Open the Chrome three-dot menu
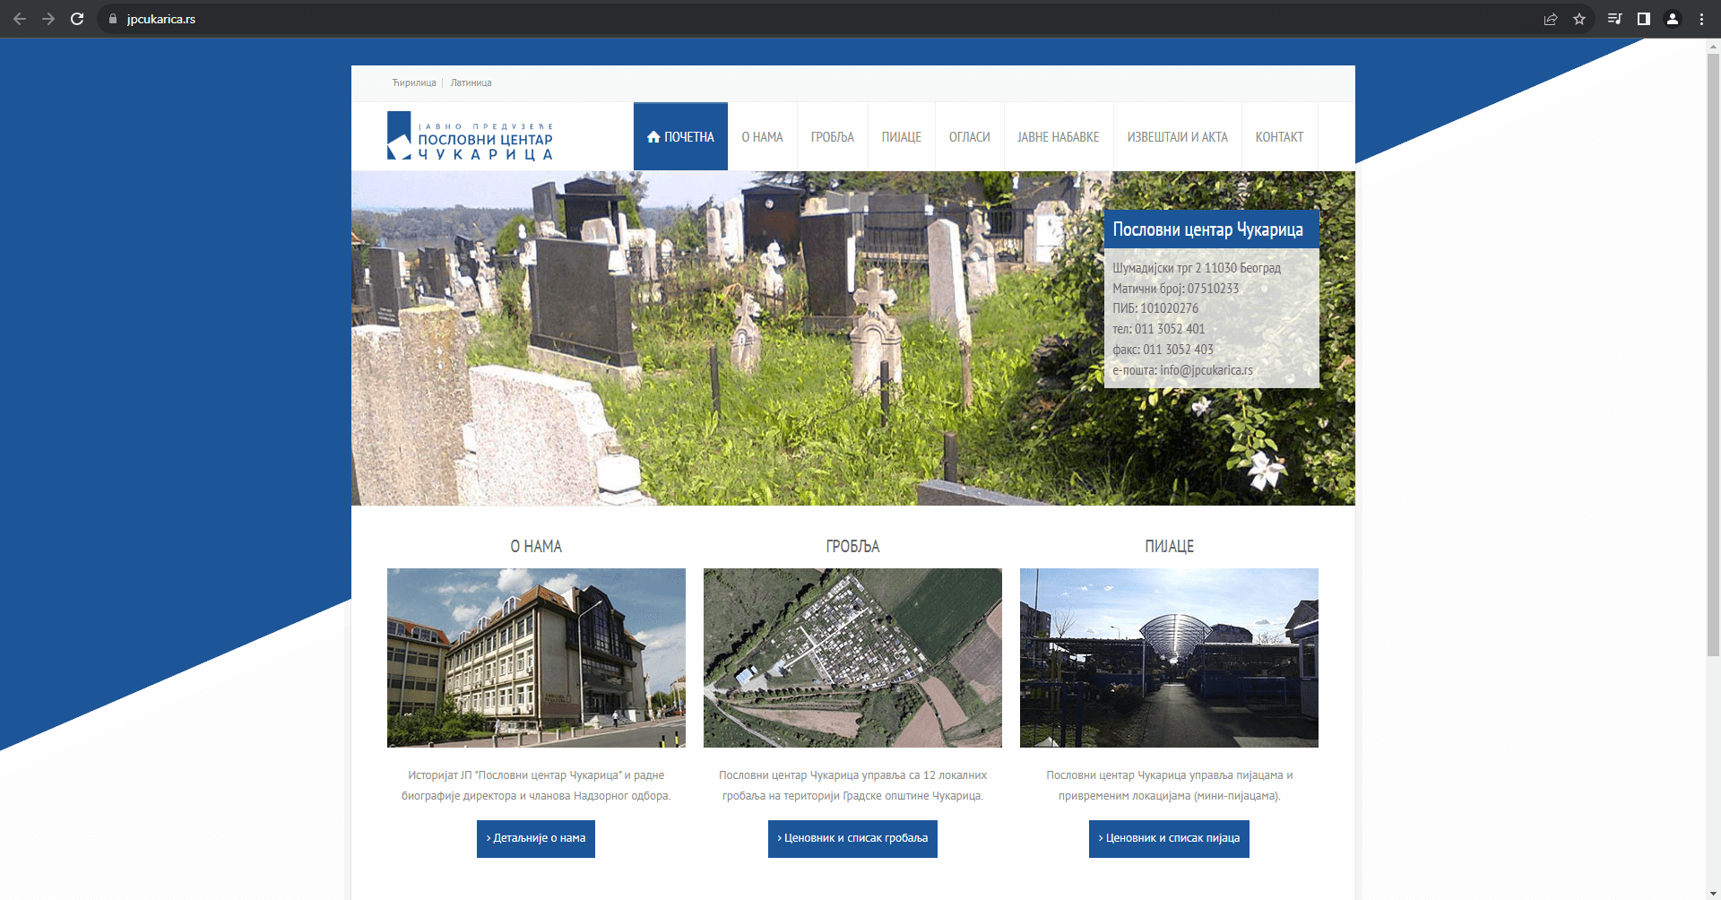 click(x=1701, y=19)
